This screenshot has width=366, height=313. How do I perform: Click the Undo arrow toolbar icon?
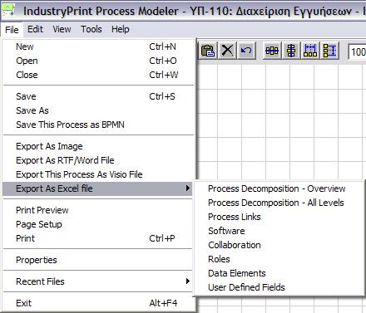coord(246,51)
